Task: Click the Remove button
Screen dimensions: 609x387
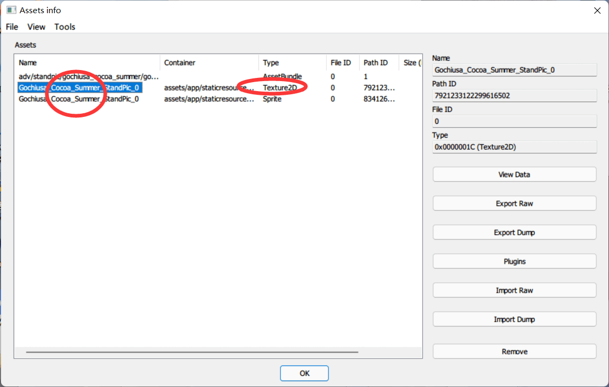Action: coord(514,352)
